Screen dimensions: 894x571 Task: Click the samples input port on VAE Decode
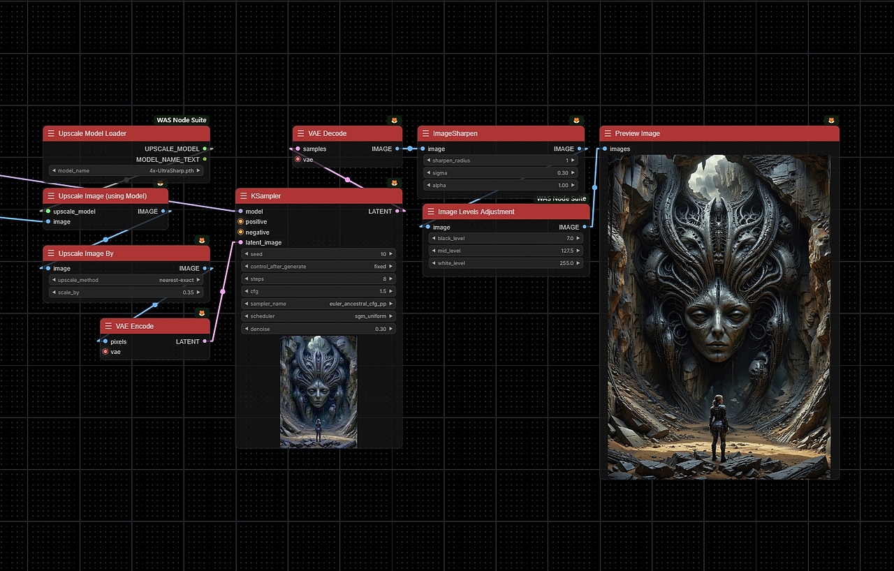pyautogui.click(x=298, y=149)
